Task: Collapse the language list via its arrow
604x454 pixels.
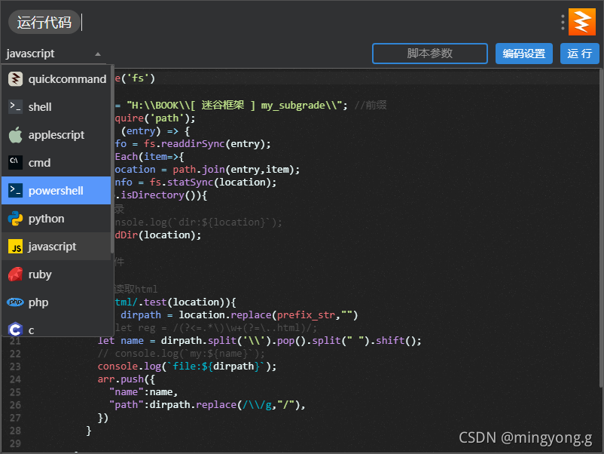Action: [97, 53]
